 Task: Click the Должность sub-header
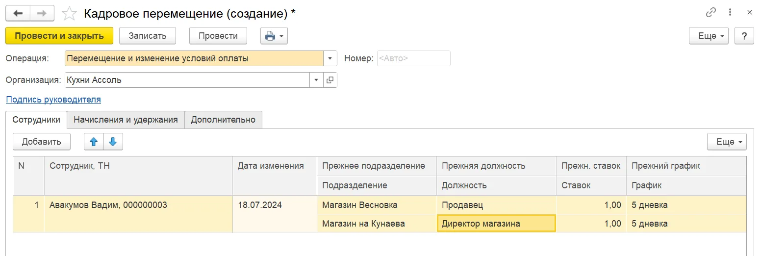[x=496, y=185]
